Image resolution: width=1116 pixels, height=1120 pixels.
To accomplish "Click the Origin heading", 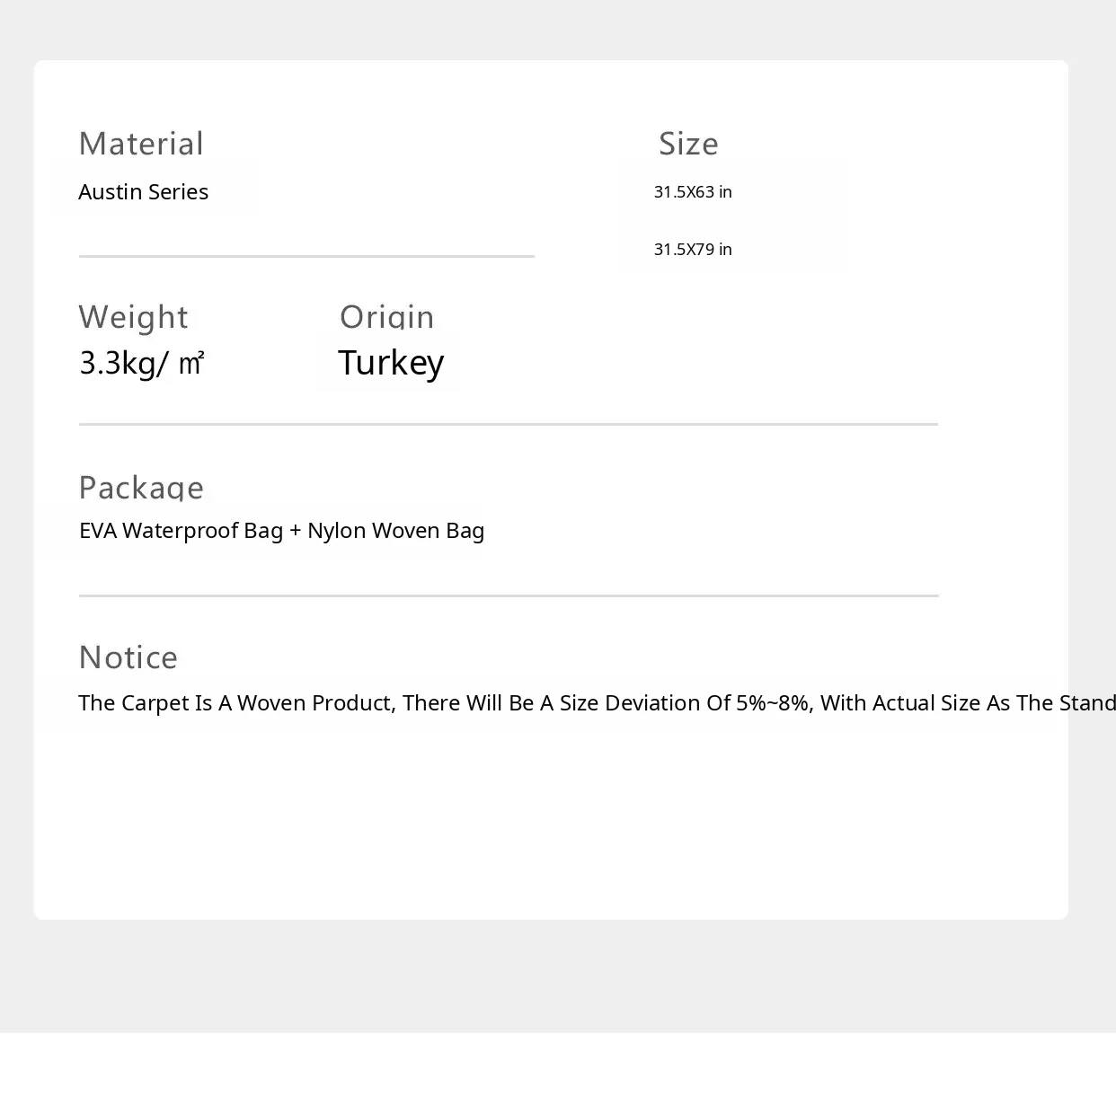I will pyautogui.click(x=386, y=317).
